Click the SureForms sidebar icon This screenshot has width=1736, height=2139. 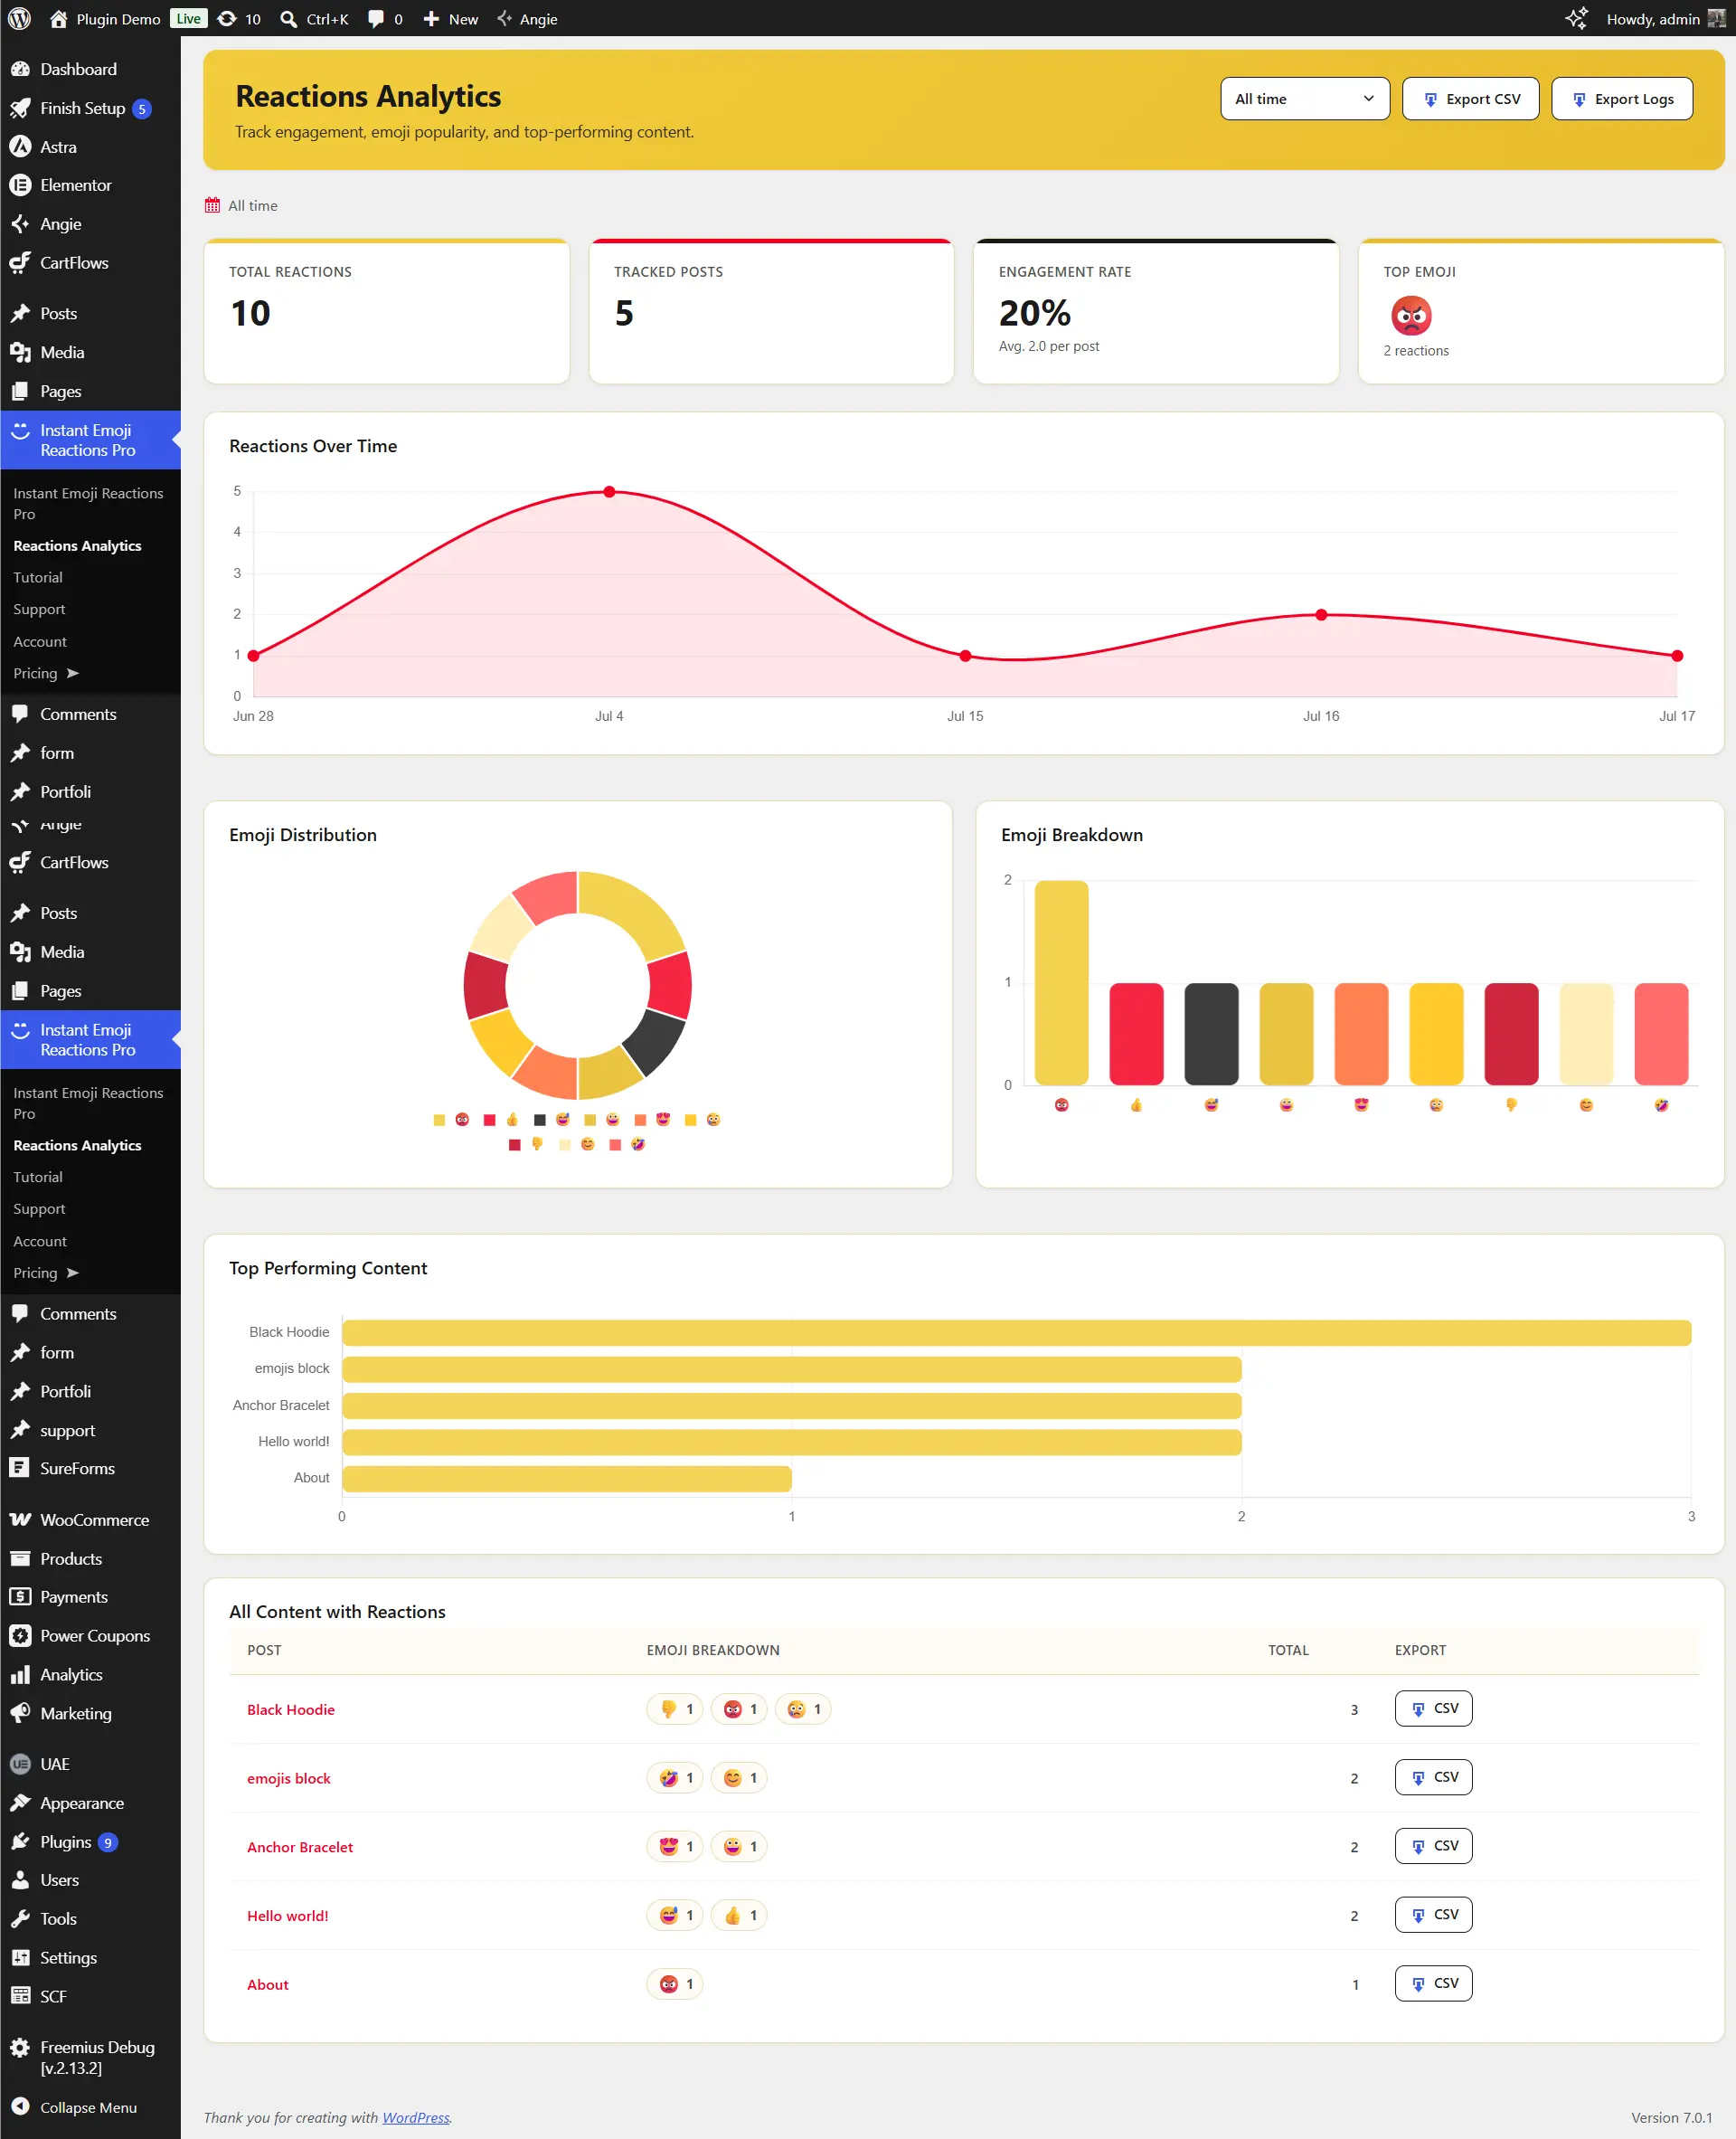coord(20,1468)
